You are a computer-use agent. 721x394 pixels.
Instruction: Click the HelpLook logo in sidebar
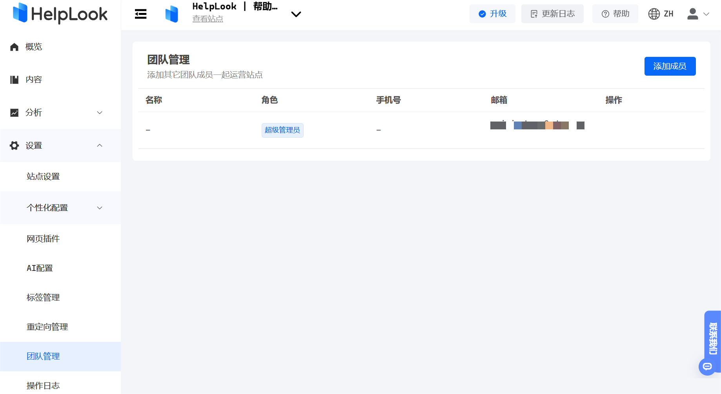(x=60, y=14)
